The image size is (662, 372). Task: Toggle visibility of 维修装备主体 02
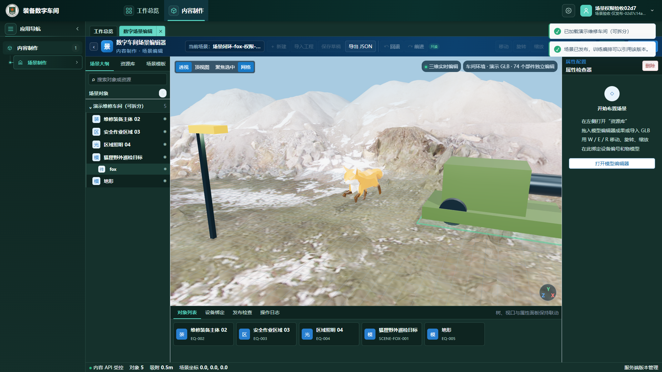pos(165,119)
